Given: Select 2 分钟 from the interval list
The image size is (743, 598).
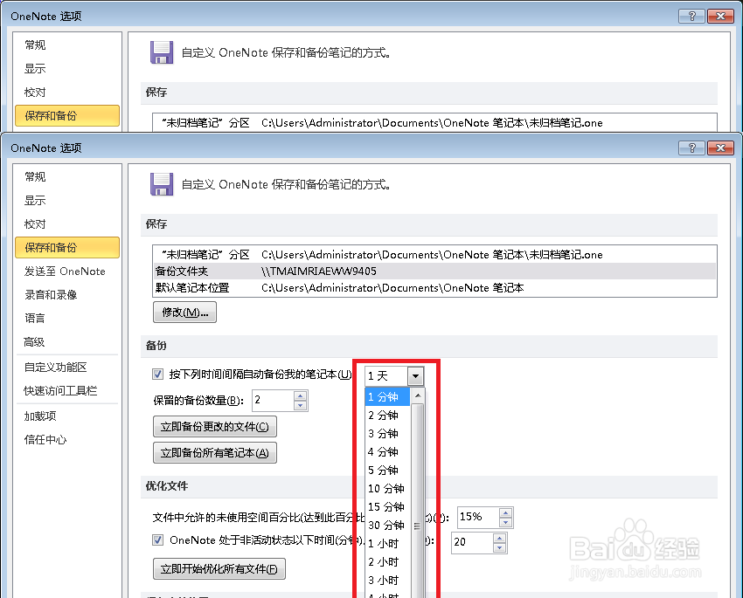Looking at the screenshot, I should 387,416.
